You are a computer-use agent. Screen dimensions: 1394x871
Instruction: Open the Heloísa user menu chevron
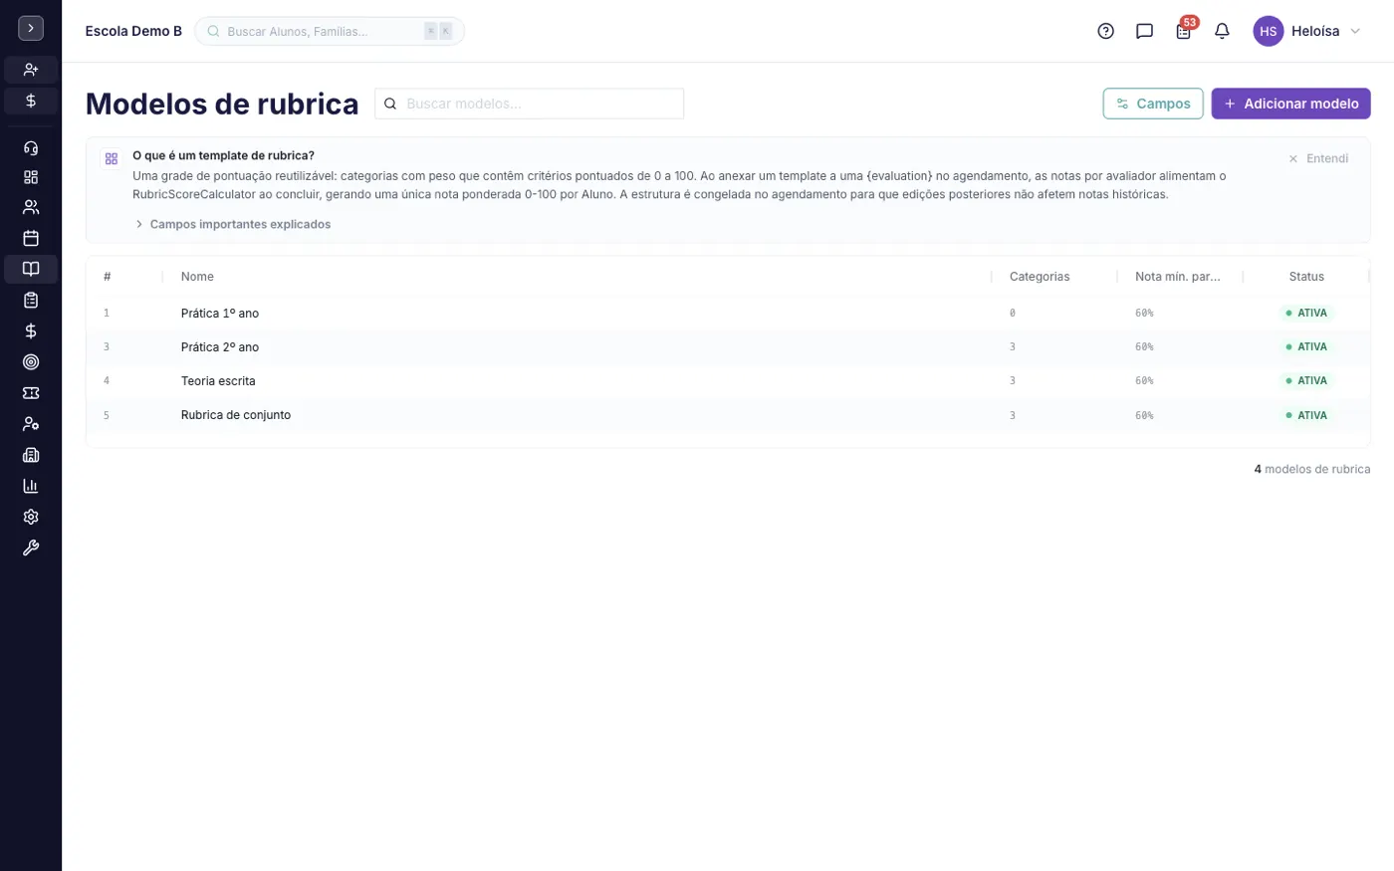[1355, 31]
